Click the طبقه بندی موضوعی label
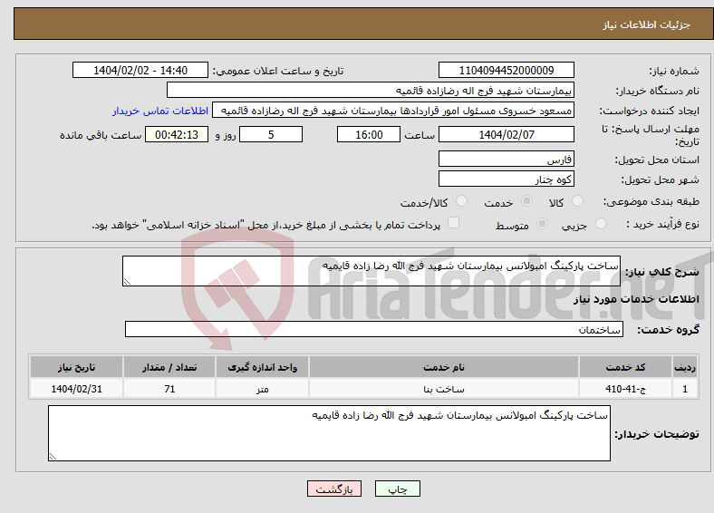Image resolution: width=714 pixels, height=513 pixels. (651, 201)
